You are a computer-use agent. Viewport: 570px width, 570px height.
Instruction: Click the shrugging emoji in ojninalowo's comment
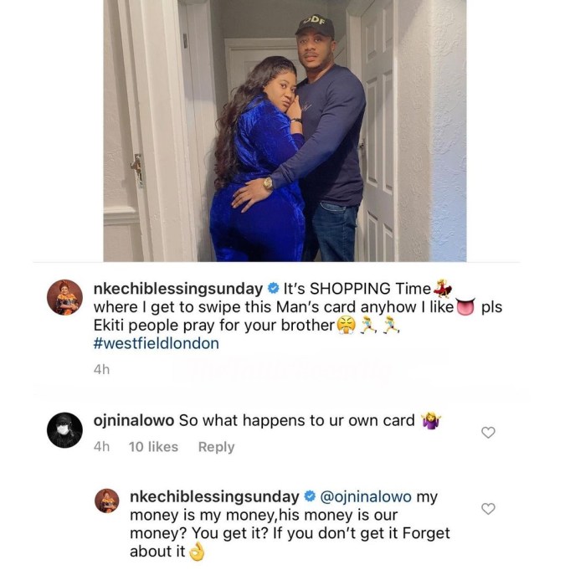click(x=432, y=419)
